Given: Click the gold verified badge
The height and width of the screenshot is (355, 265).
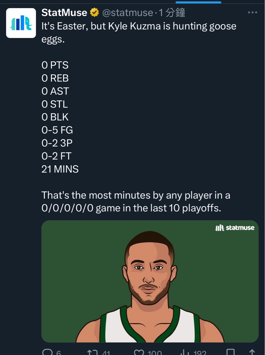Looking at the screenshot, I should click(x=95, y=12).
